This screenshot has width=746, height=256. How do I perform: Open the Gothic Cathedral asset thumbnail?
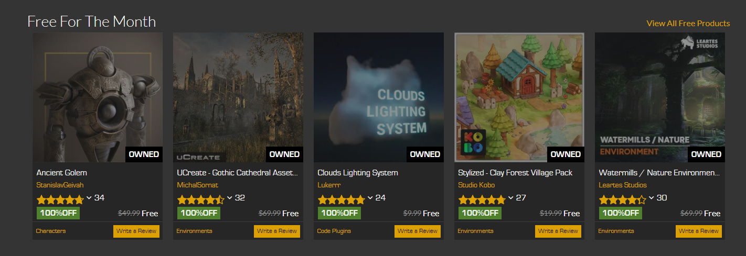click(238, 97)
